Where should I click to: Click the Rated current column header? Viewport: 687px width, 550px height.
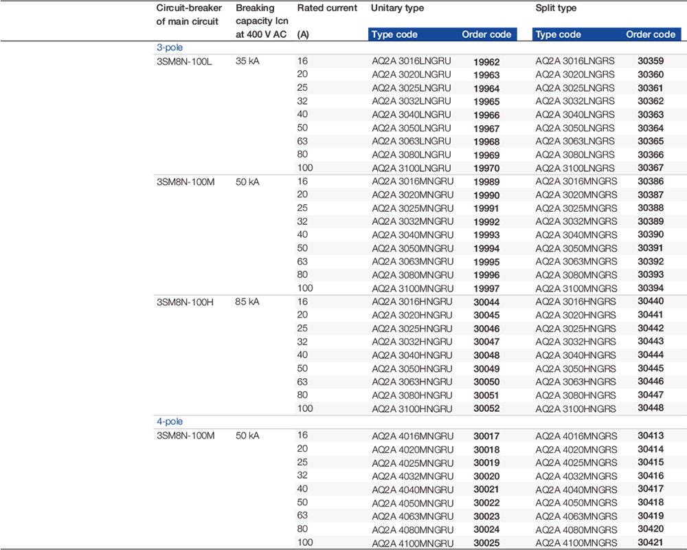point(327,8)
